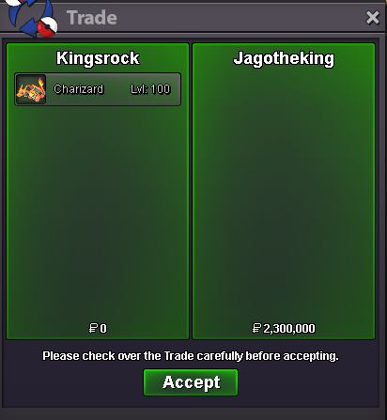This screenshot has height=420, width=387.
Task: Click the Trade window title bar
Action: coord(193,17)
